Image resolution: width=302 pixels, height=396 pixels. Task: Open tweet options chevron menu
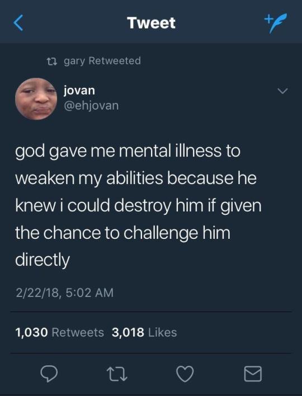[x=282, y=91]
